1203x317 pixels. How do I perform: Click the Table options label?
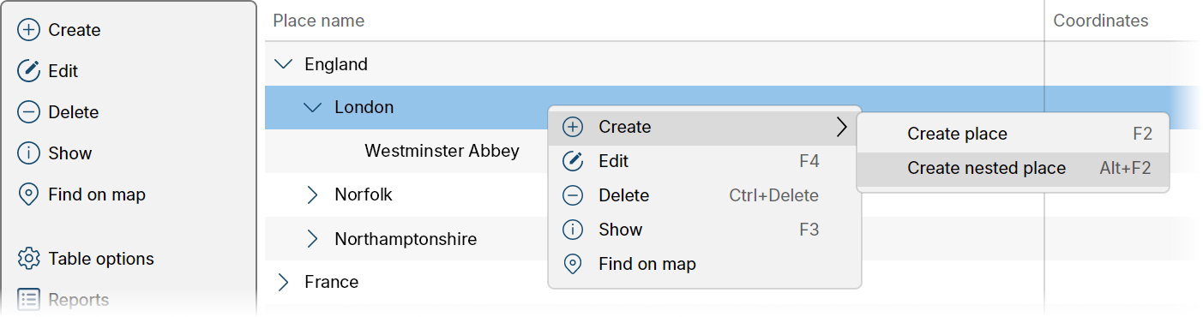pyautogui.click(x=101, y=259)
